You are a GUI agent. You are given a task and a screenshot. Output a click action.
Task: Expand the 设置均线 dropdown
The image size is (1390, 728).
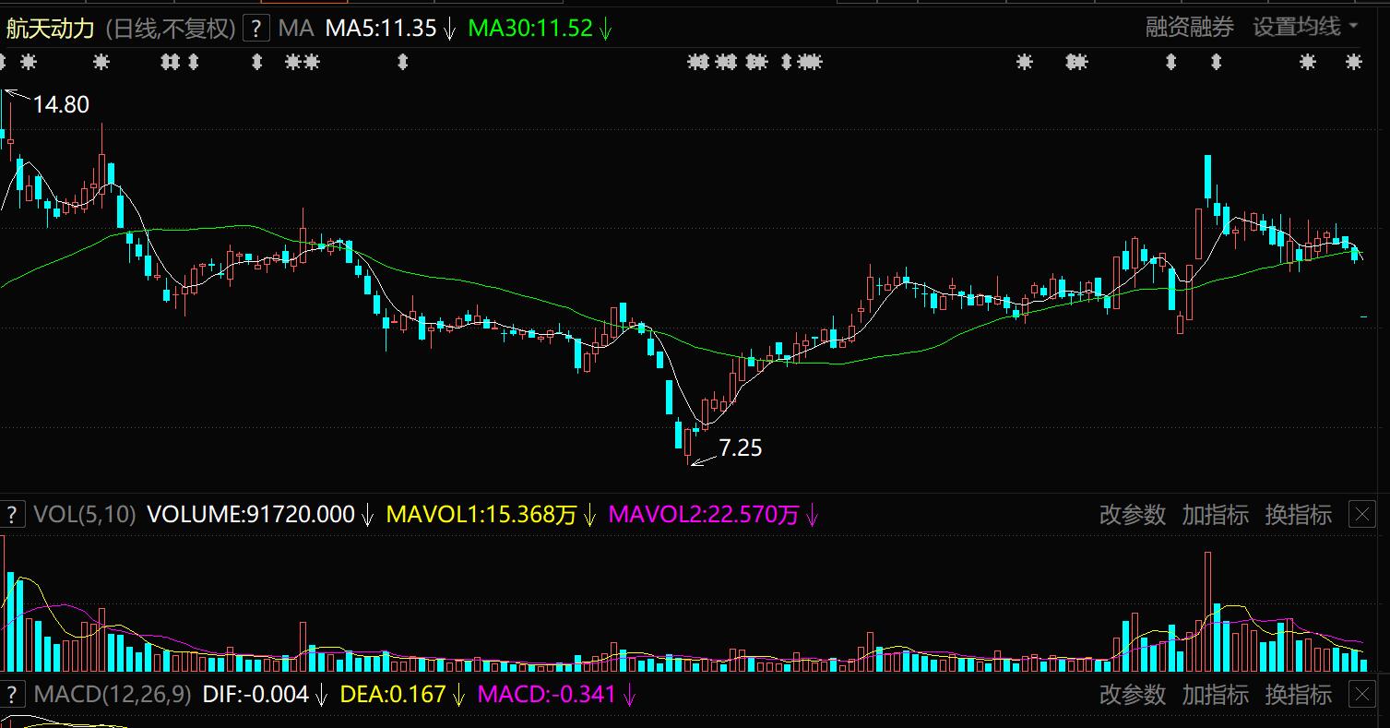pyautogui.click(x=1304, y=28)
